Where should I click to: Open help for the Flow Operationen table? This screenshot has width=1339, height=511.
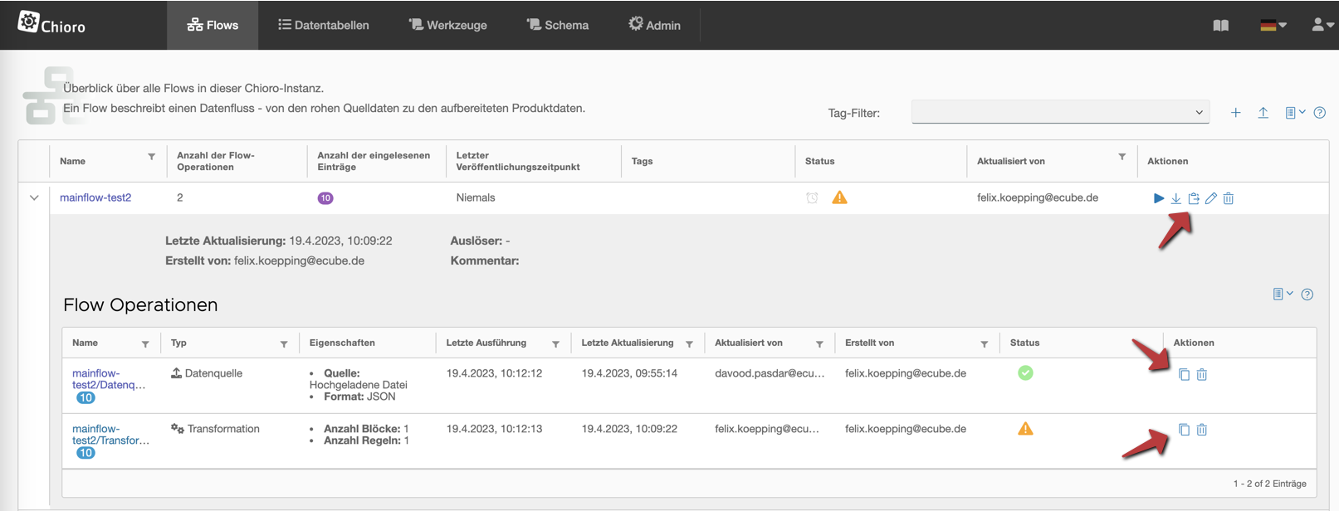[x=1307, y=294]
